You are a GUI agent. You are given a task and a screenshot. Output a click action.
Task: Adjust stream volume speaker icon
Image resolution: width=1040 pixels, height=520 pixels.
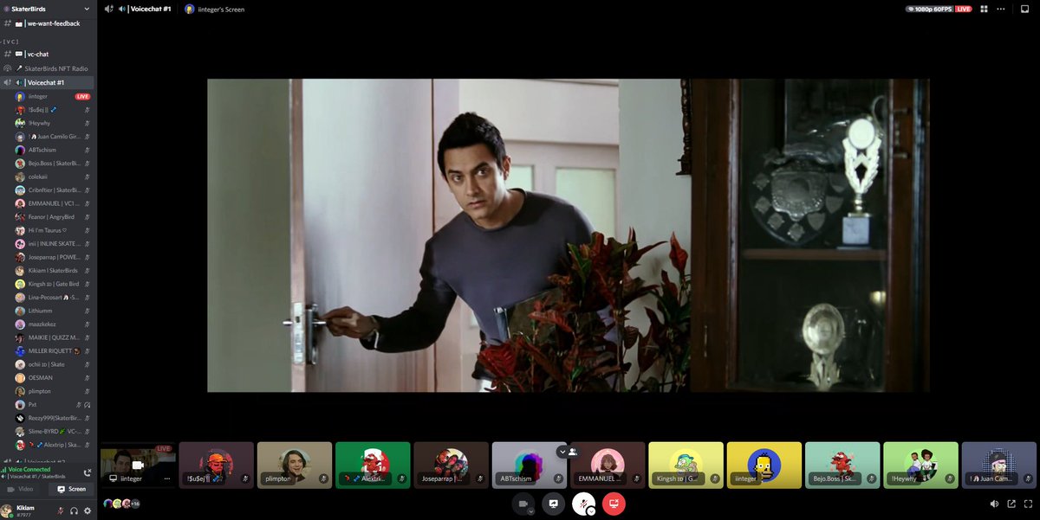click(994, 504)
